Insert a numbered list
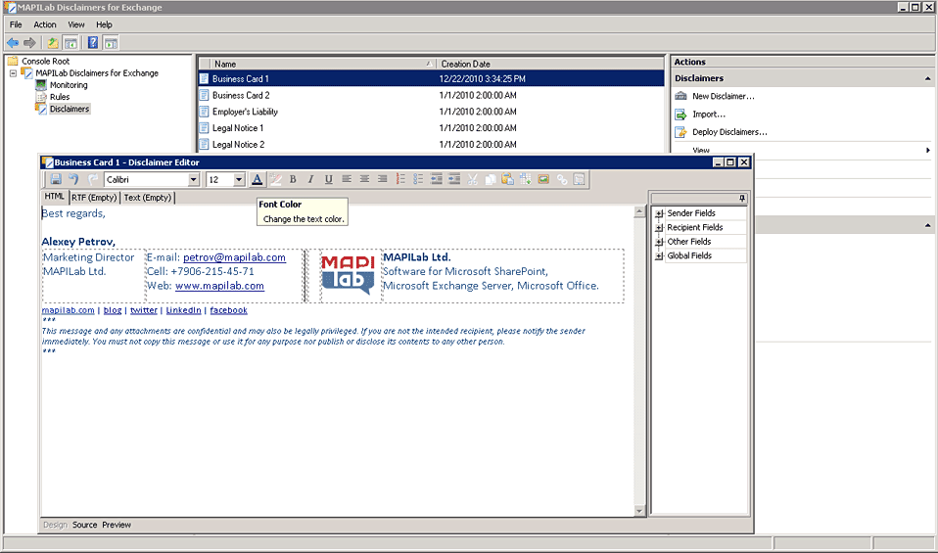 point(400,179)
